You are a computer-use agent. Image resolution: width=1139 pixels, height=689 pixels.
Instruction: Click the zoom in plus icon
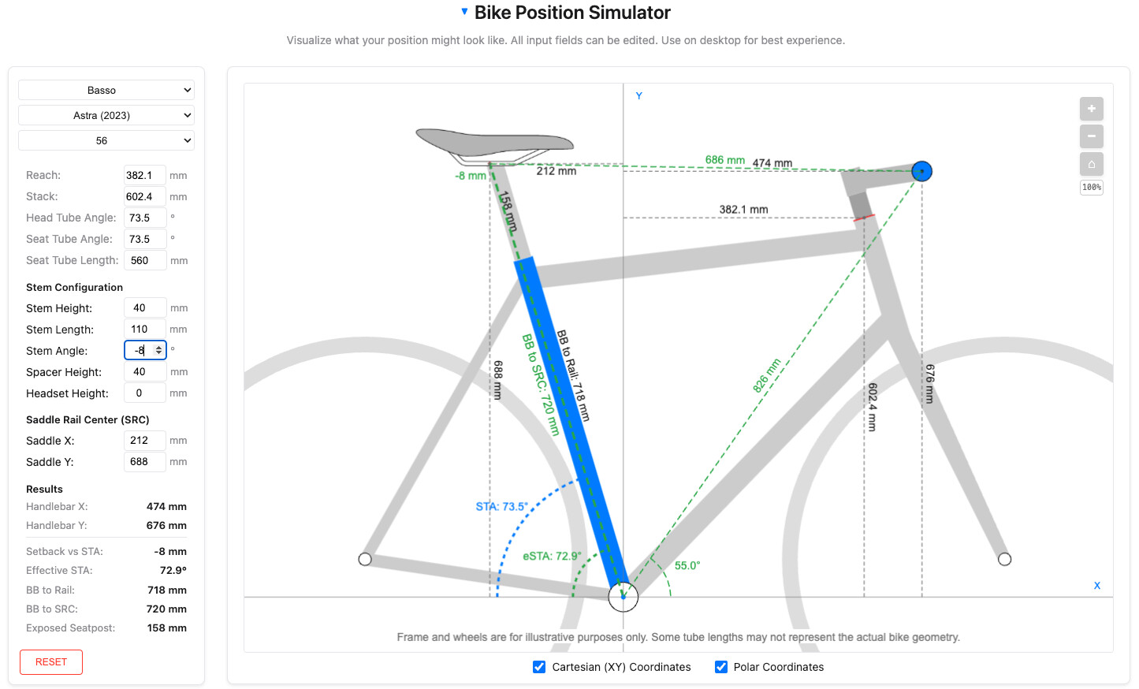[1091, 109]
